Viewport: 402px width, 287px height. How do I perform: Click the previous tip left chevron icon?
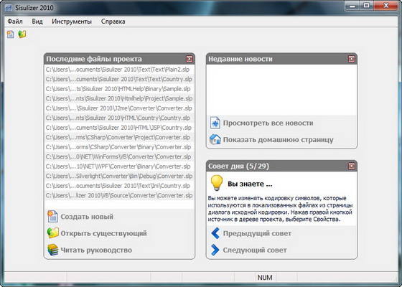point(215,233)
